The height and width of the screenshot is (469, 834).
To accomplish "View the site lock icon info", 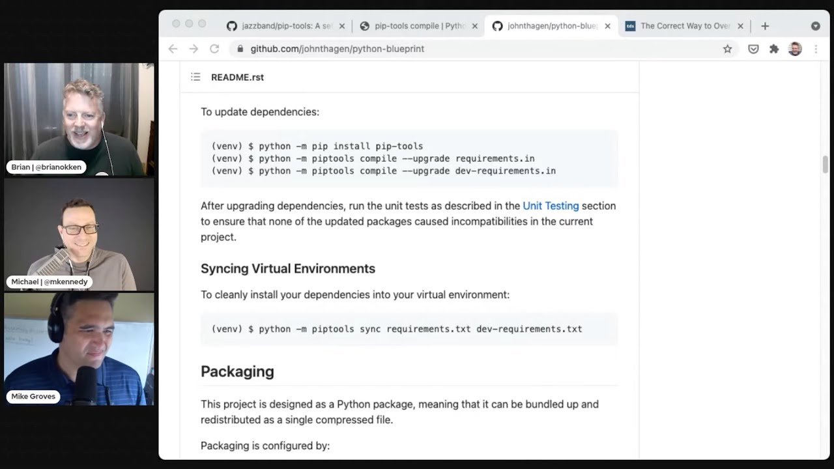I will coord(240,49).
